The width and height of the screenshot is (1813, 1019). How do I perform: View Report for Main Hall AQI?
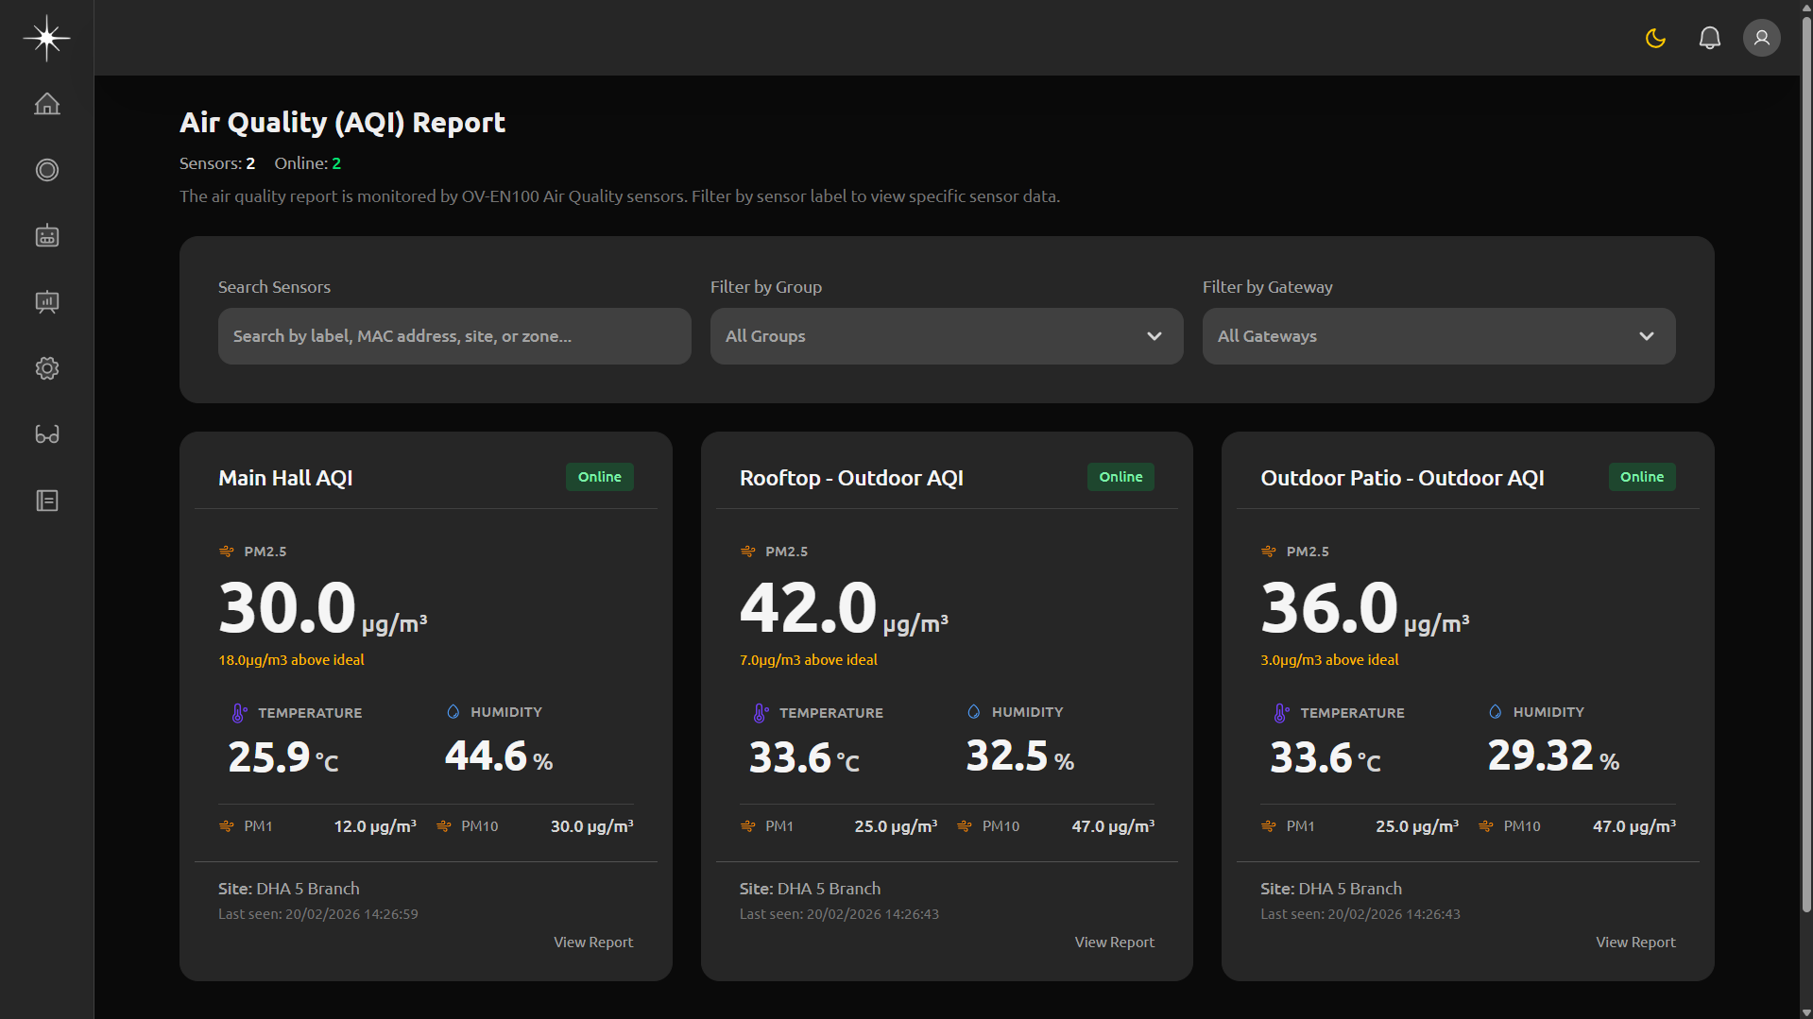pyautogui.click(x=593, y=943)
